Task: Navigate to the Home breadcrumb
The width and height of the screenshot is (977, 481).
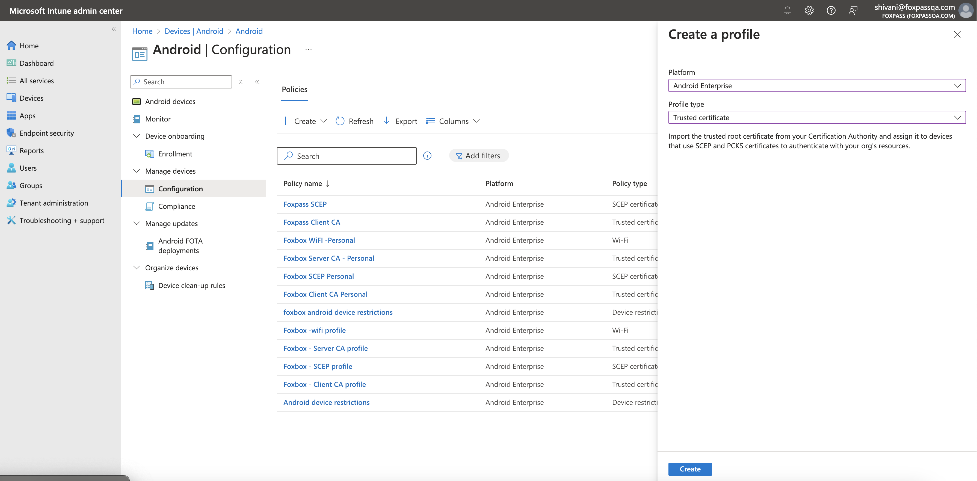Action: (142, 31)
